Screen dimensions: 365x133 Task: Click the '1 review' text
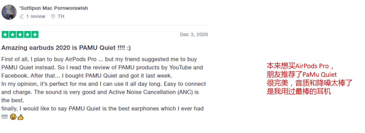tap(35, 16)
